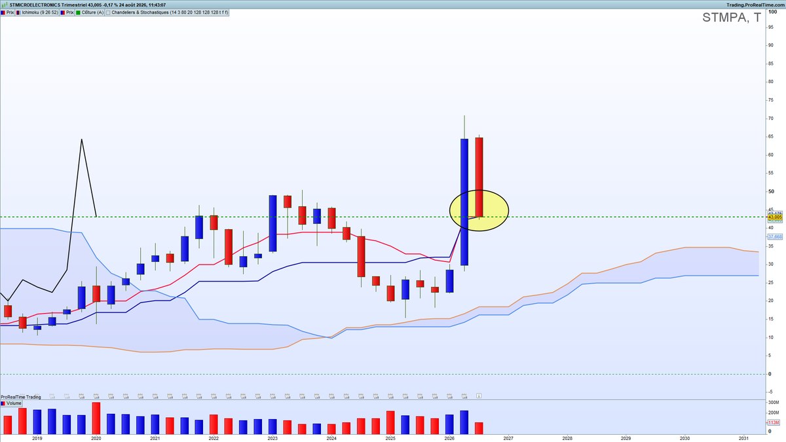The width and height of the screenshot is (786, 442).
Task: Click the 37,668 price tag on the axis
Action: pos(776,236)
